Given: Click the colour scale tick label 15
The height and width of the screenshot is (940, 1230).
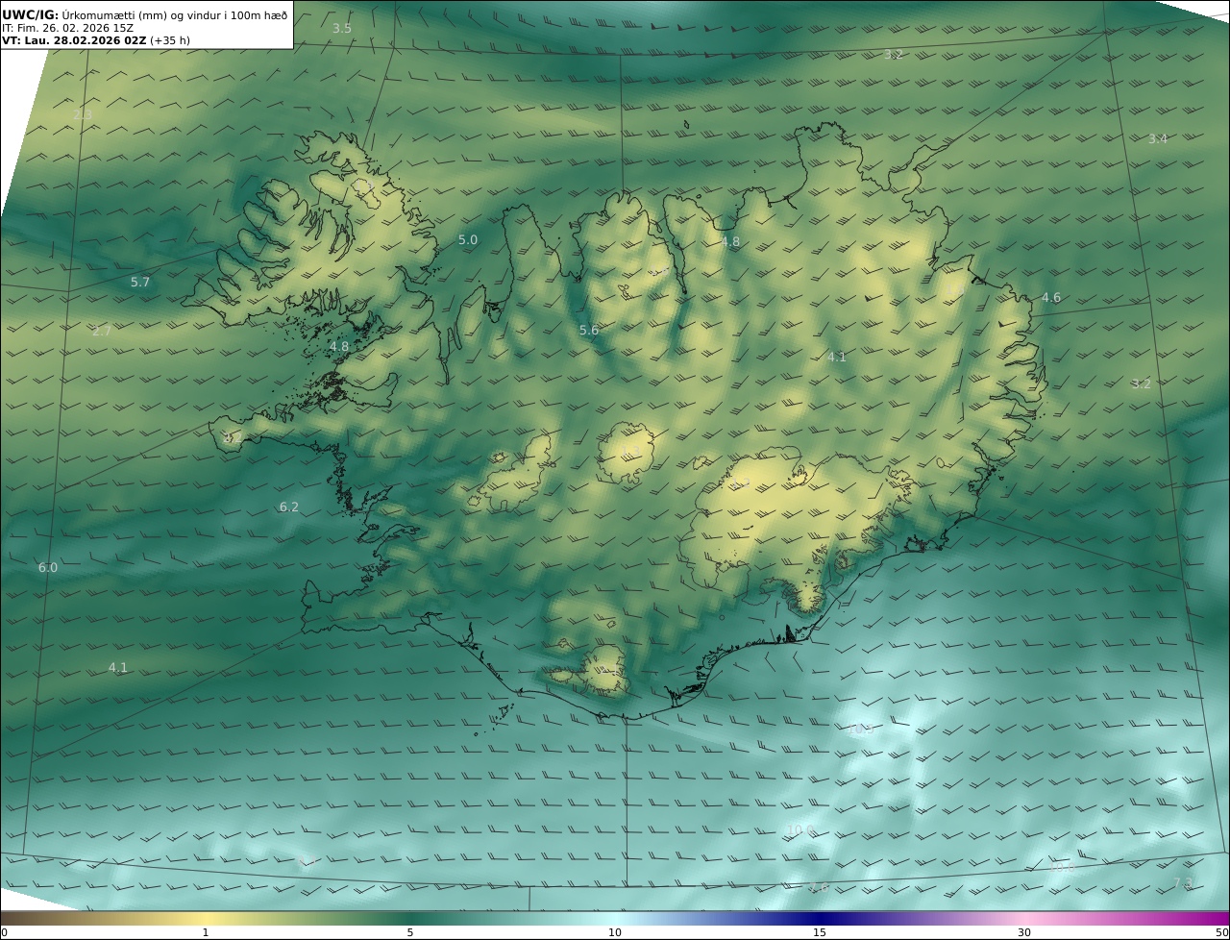Looking at the screenshot, I should (820, 932).
